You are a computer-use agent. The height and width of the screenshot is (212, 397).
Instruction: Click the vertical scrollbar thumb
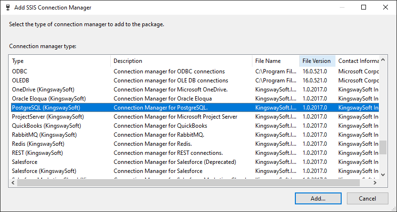383,147
